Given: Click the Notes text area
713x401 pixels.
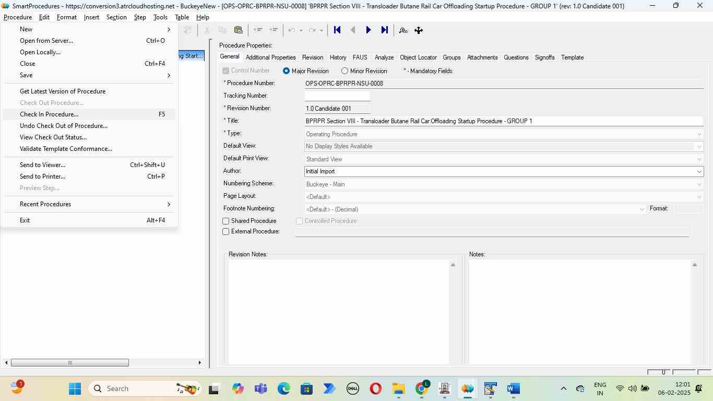Looking at the screenshot, I should 579,311.
